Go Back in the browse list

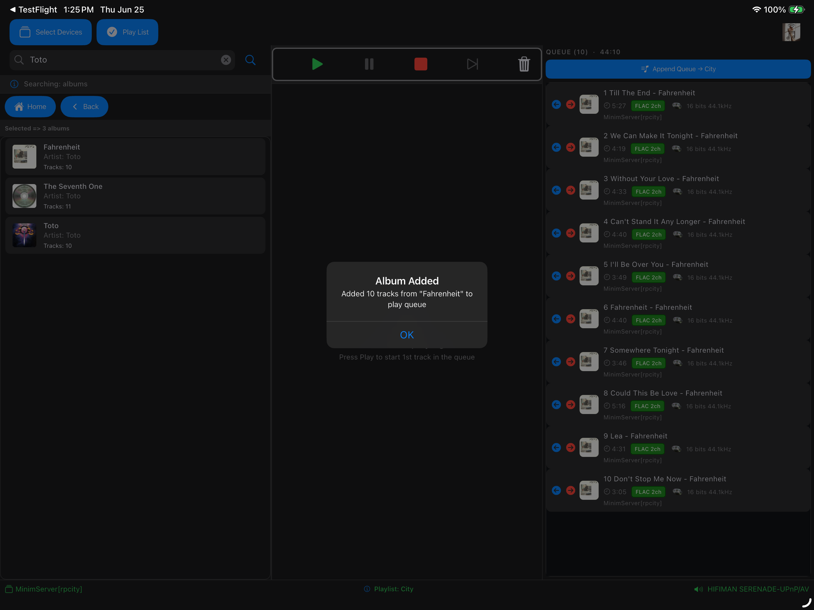pyautogui.click(x=84, y=107)
